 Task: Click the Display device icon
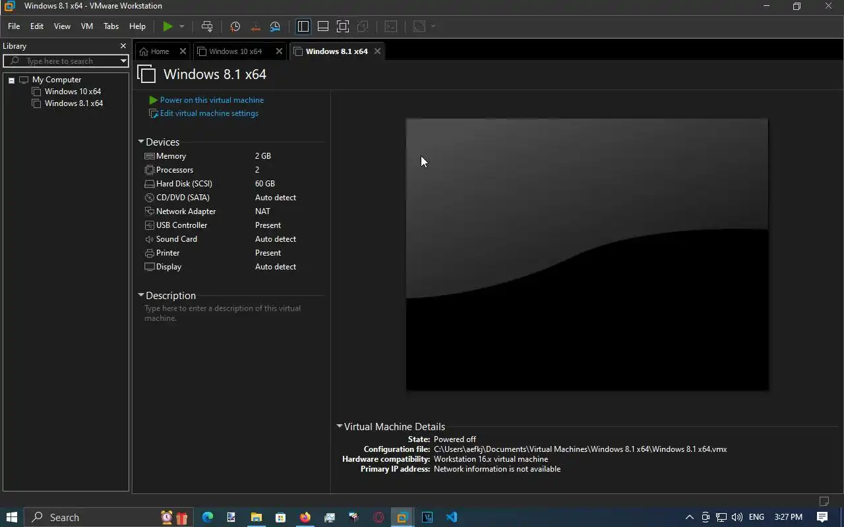point(150,267)
